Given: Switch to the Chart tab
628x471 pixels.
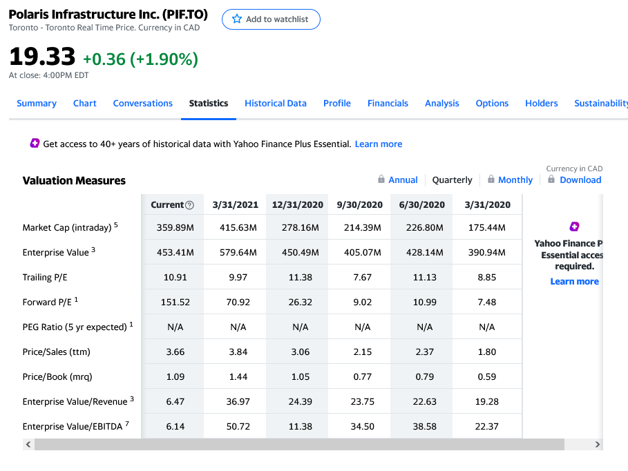Looking at the screenshot, I should [84, 104].
